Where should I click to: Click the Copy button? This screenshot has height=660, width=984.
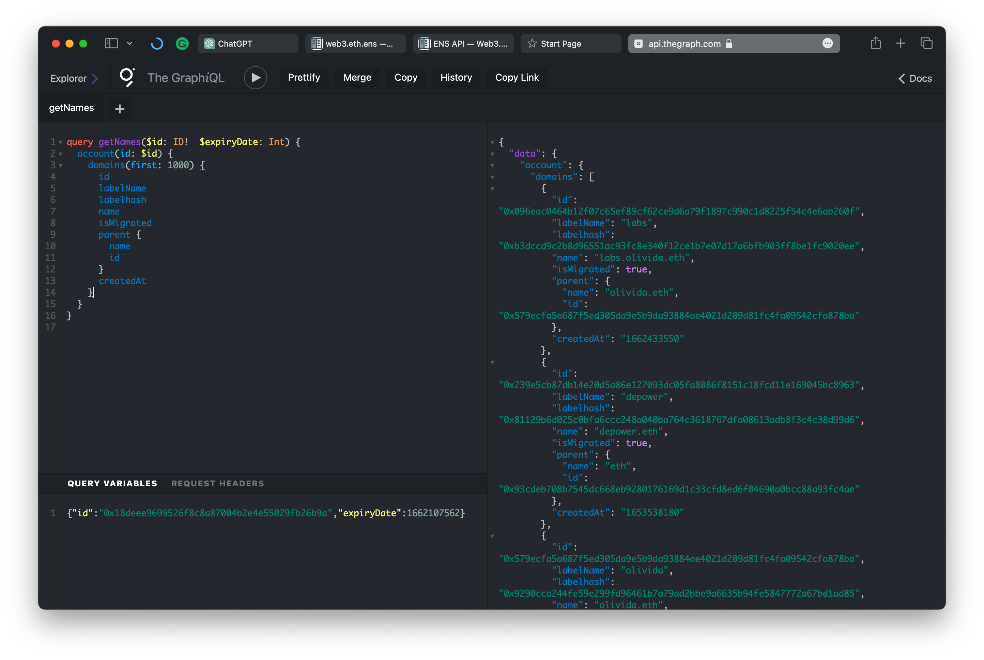click(x=405, y=77)
